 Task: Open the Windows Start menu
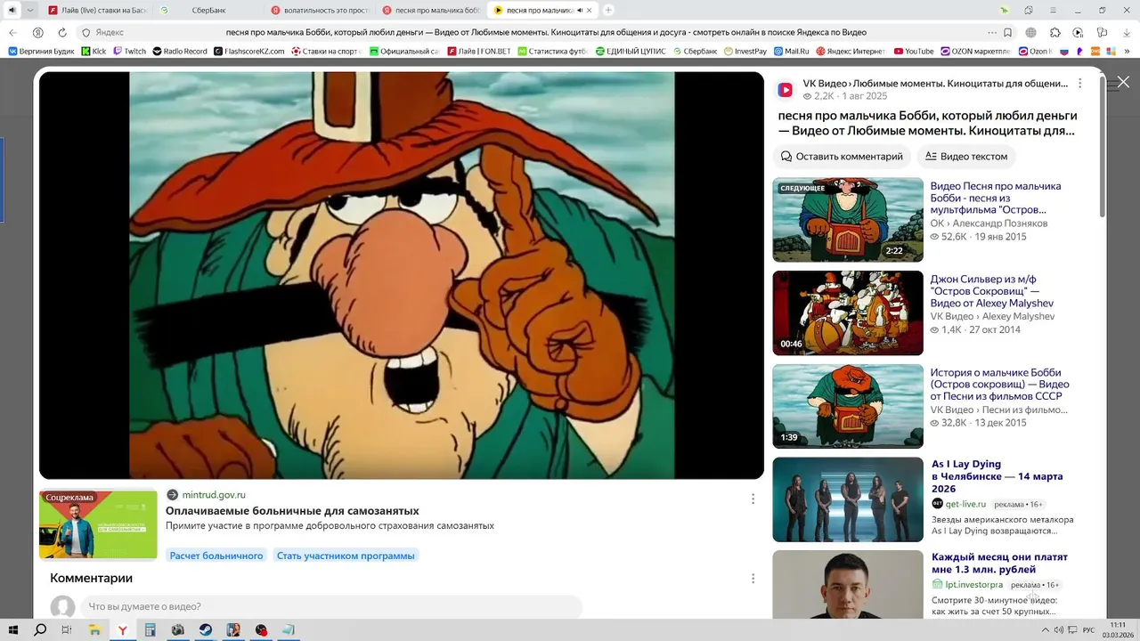click(13, 630)
